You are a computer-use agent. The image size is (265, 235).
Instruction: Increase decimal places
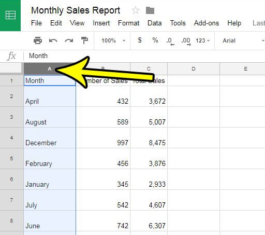(x=186, y=41)
